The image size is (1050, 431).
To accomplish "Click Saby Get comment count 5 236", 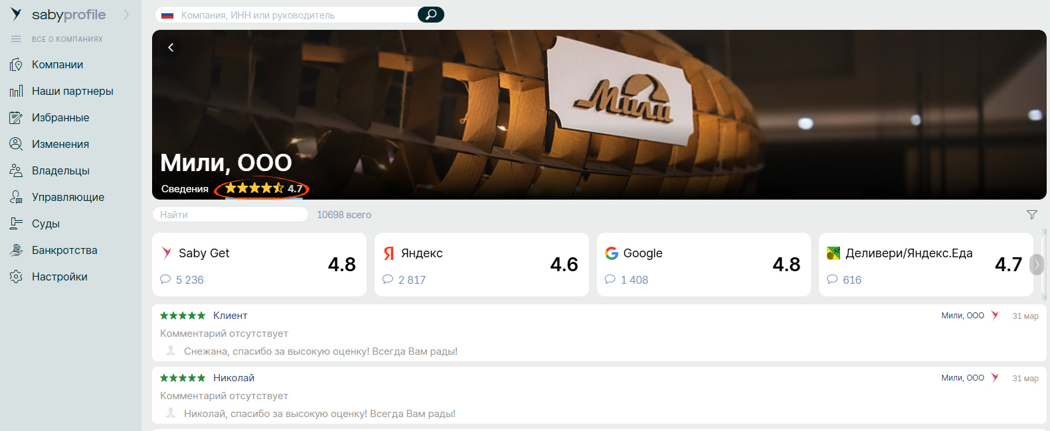I will (x=182, y=280).
